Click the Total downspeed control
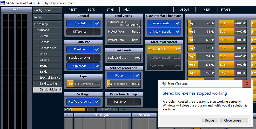256x129 pixels. [x=164, y=58]
